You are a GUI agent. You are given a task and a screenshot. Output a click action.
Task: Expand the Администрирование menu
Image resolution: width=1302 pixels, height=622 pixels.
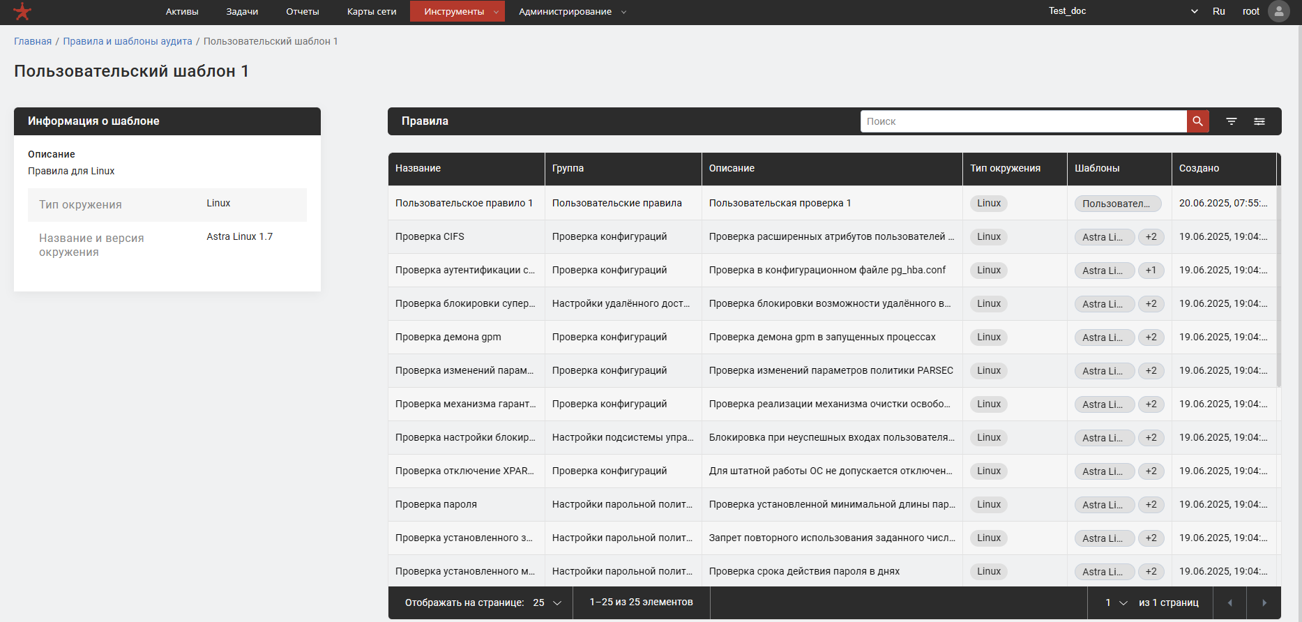pos(572,11)
